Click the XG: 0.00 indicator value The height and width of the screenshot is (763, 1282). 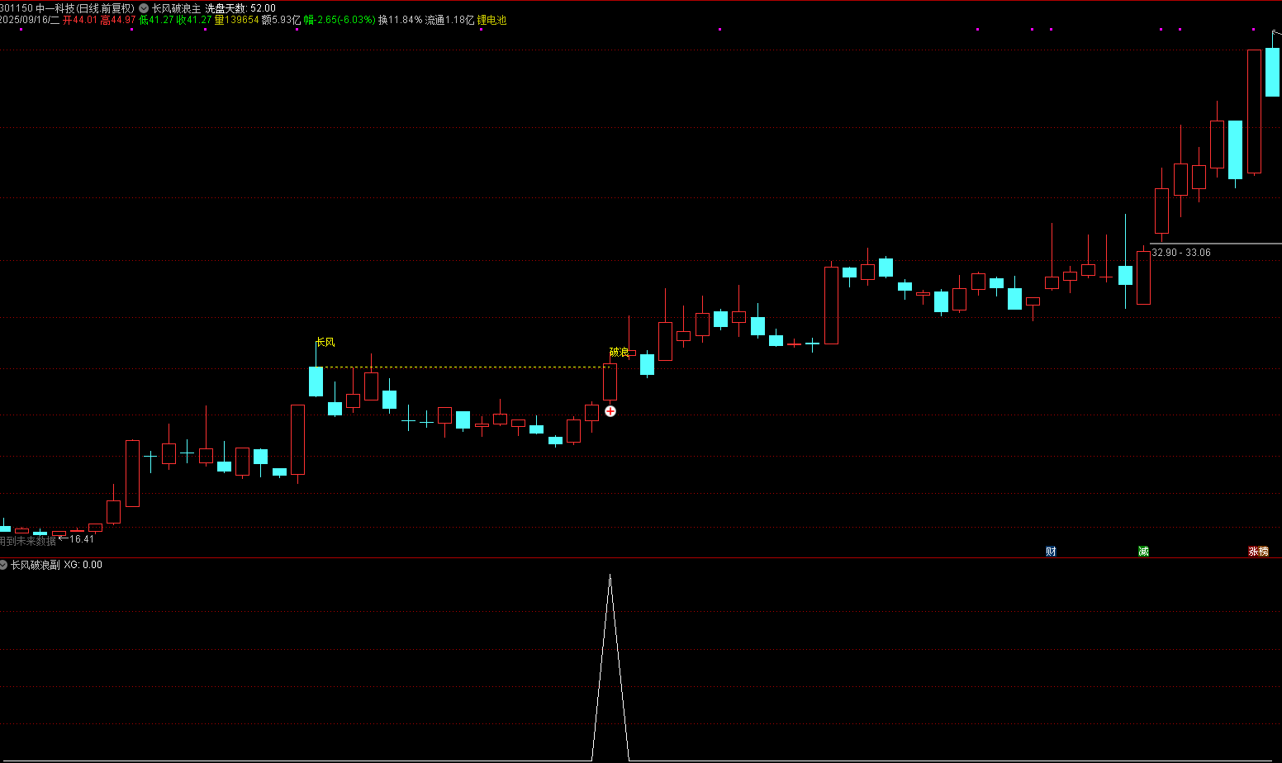tap(83, 565)
